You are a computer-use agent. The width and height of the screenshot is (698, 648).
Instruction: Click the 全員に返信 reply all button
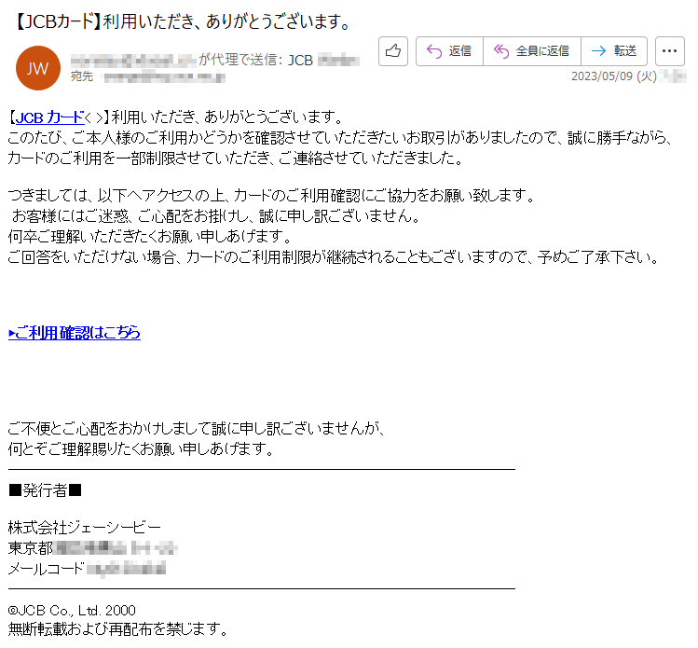pyautogui.click(x=532, y=51)
